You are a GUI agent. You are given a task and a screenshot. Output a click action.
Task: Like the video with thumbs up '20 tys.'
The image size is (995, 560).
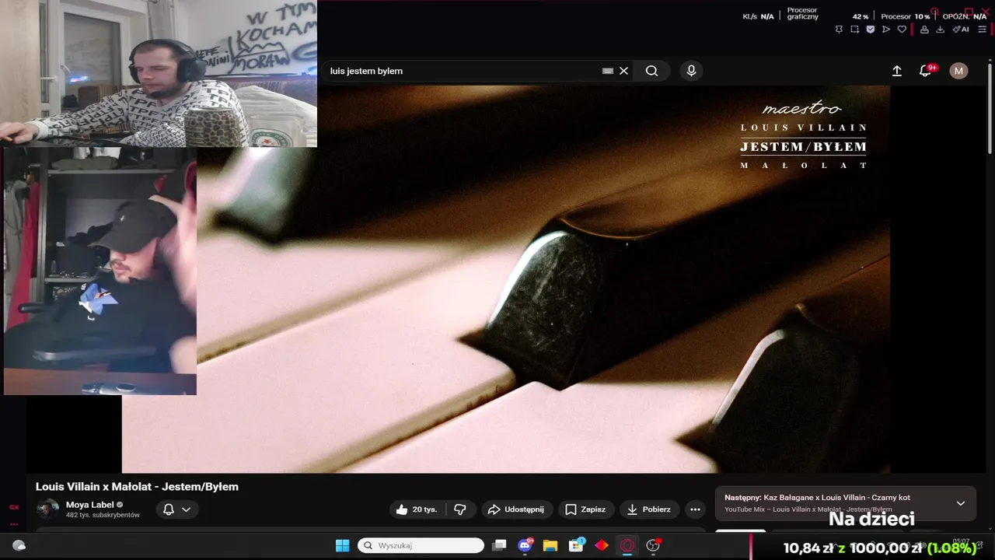[x=417, y=509]
